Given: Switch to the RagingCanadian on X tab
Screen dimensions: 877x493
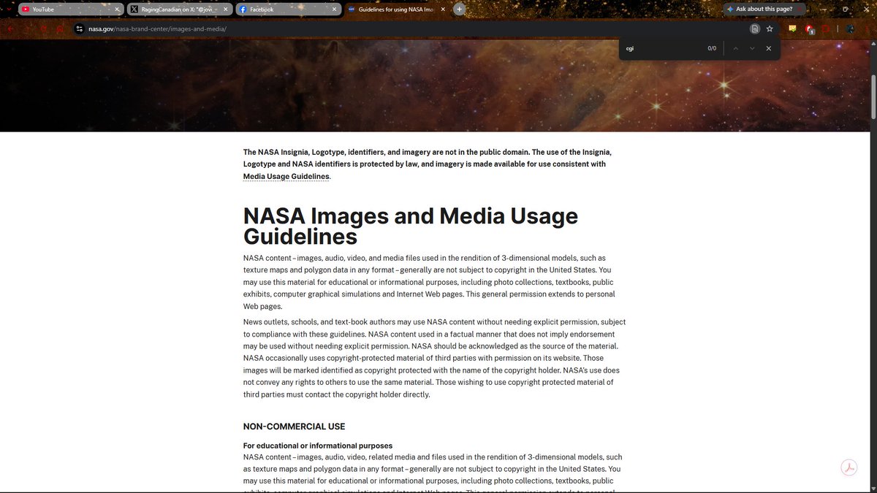Looking at the screenshot, I should [x=180, y=9].
